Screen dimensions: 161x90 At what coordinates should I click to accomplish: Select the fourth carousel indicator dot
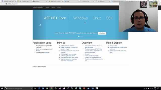[x=83, y=36]
